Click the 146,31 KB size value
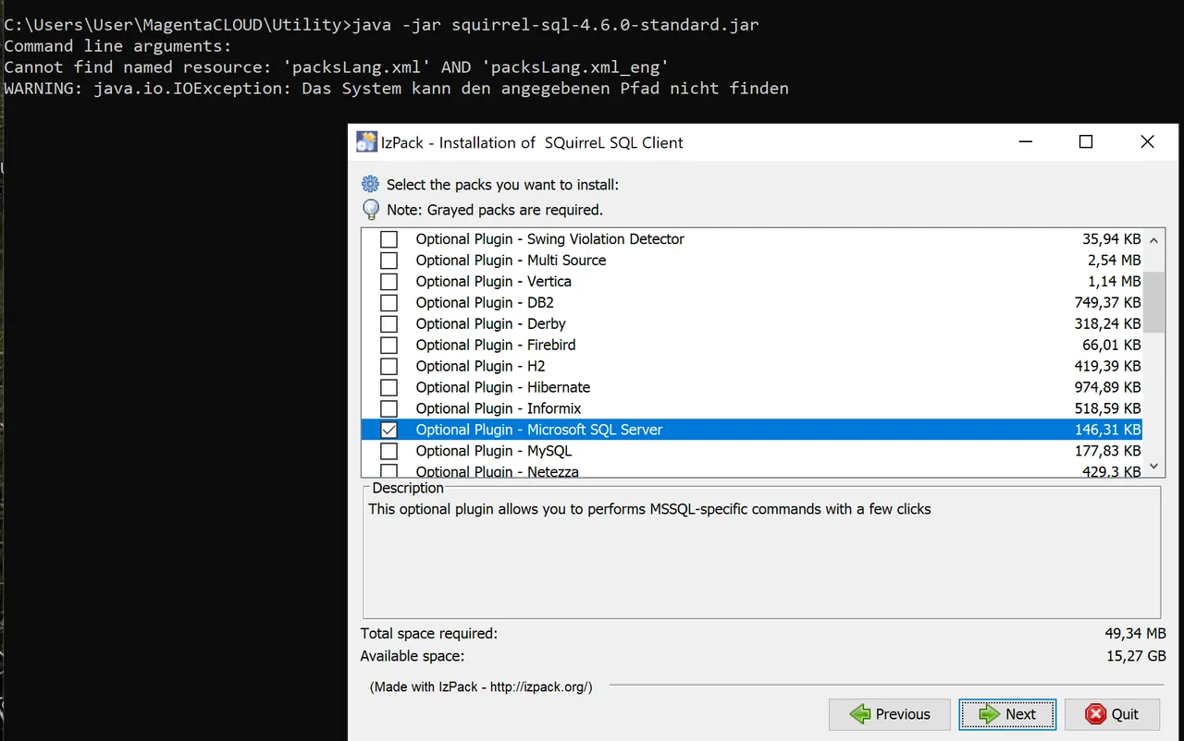The height and width of the screenshot is (741, 1184). 1107,431
